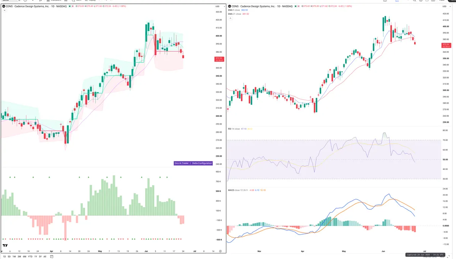
Task: Collapse the indicator legend chevron in right chart
Action: click(x=230, y=18)
